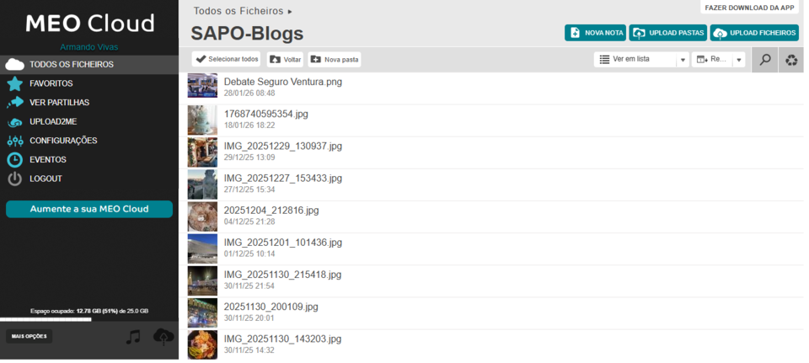Click the Selecionar todos button
The image size is (809, 363).
[x=226, y=59]
